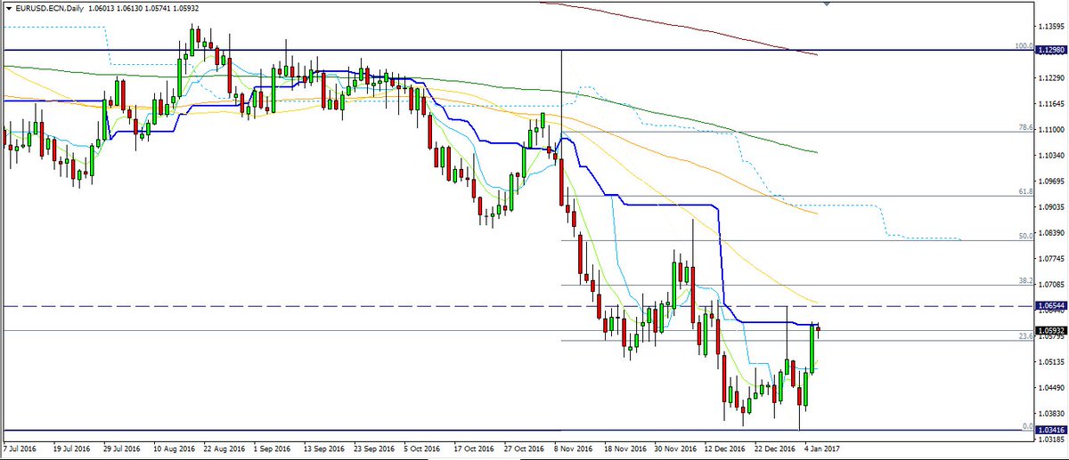Click the 1.11645 price scale value
This screenshot has height=460, width=1069.
(x=1051, y=103)
